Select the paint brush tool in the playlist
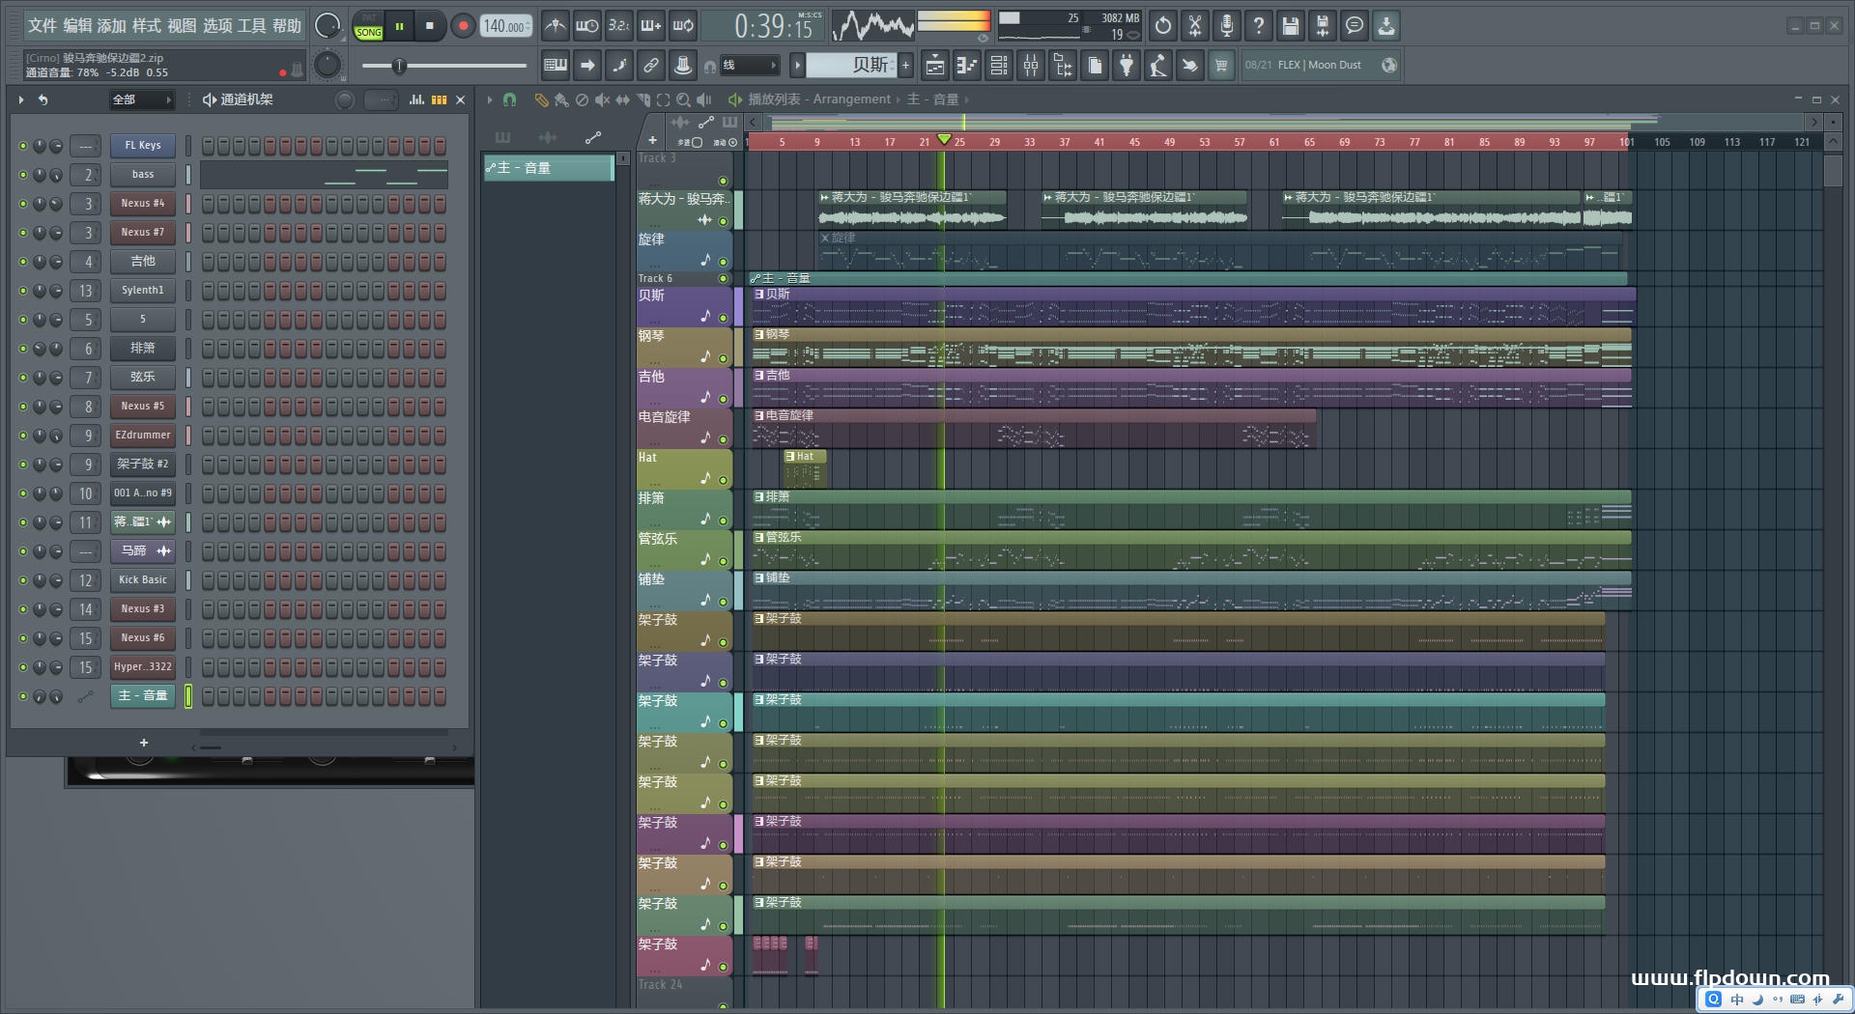 point(561,99)
